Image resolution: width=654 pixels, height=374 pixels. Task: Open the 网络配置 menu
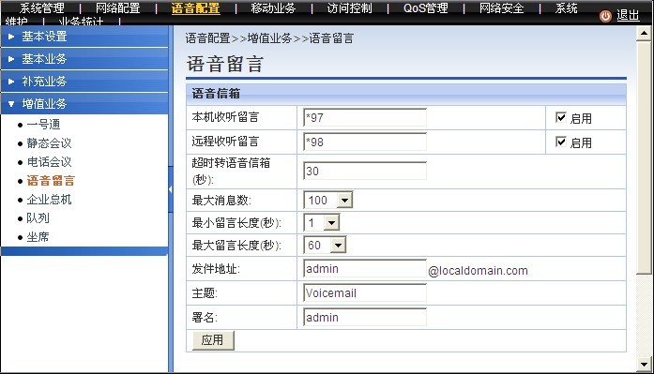click(x=117, y=8)
